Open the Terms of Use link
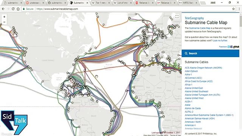Screen dimensions: 242x136 pos(175,135)
